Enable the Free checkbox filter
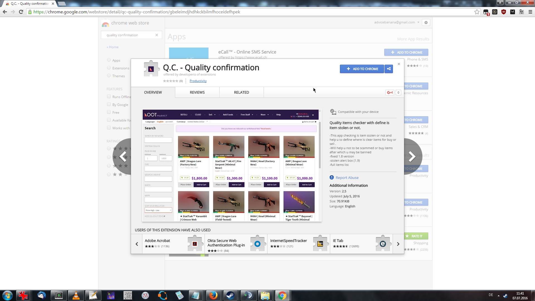Viewport: 535px width, 301px height. [109, 112]
